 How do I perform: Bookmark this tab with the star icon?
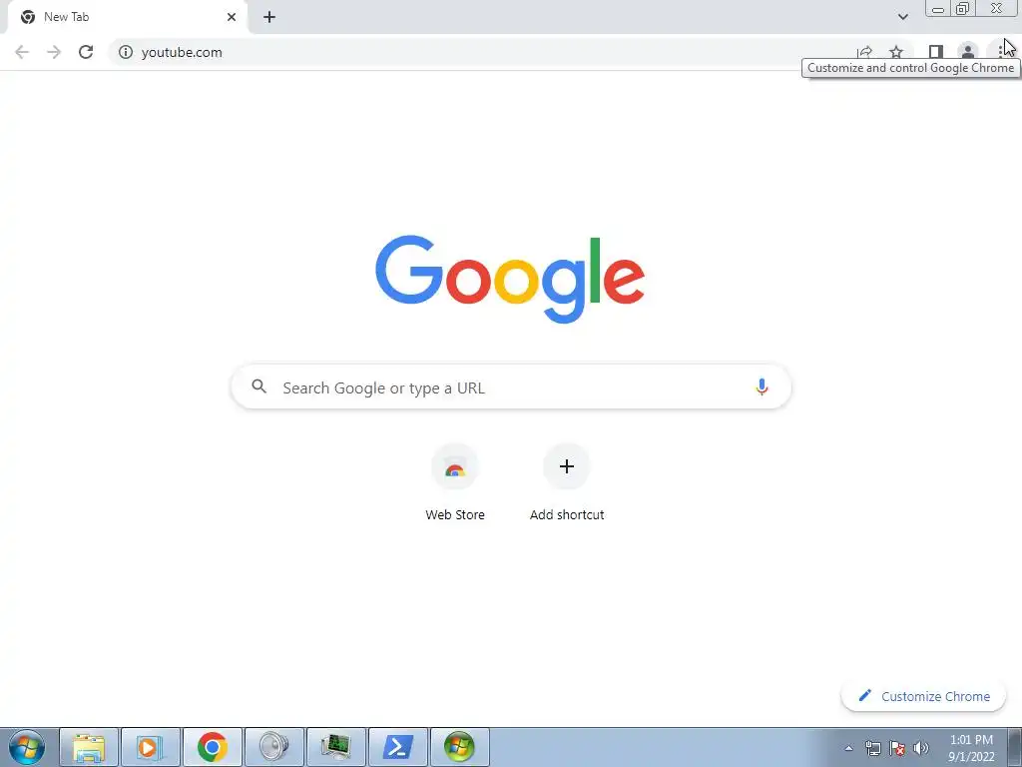tap(897, 52)
